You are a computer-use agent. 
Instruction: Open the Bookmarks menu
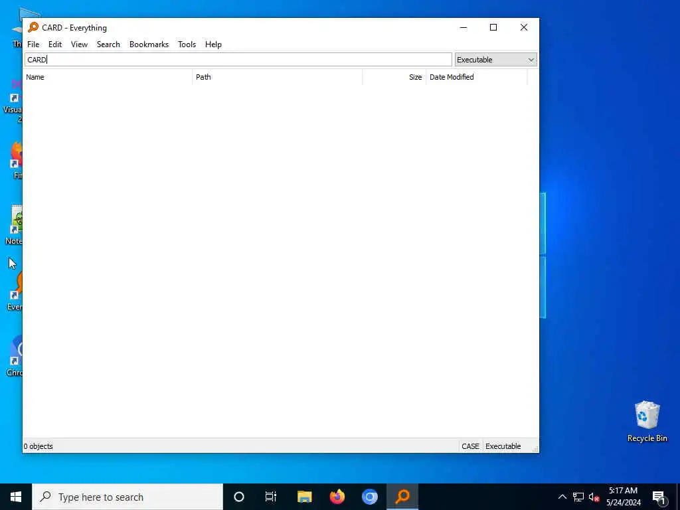click(149, 44)
